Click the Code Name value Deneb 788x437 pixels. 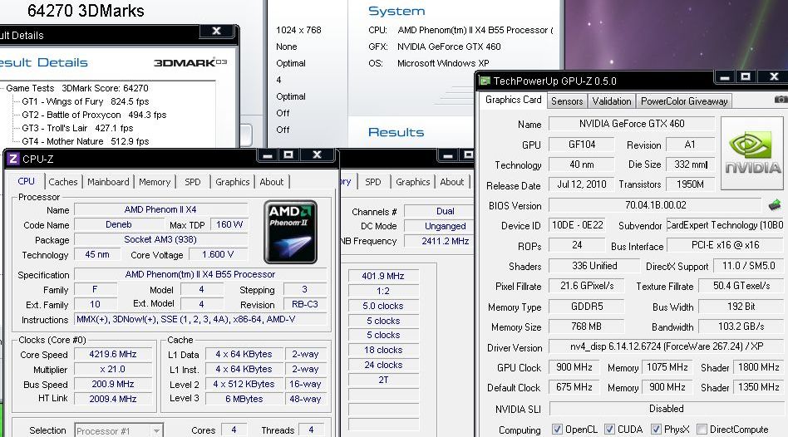pyautogui.click(x=119, y=224)
